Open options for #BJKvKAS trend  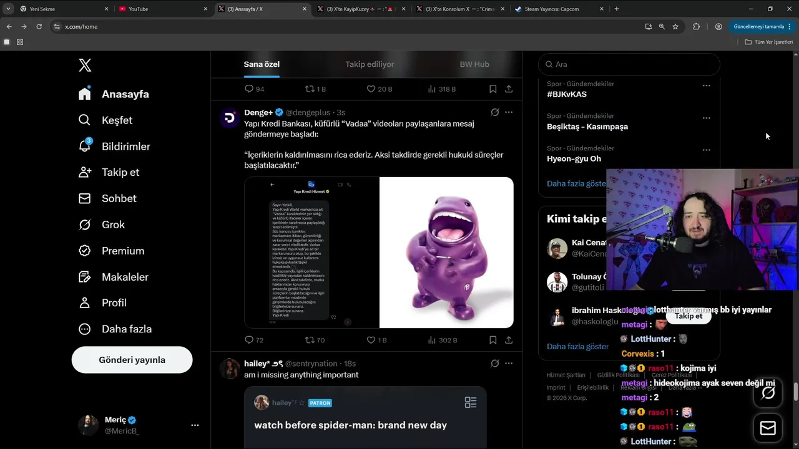click(706, 85)
